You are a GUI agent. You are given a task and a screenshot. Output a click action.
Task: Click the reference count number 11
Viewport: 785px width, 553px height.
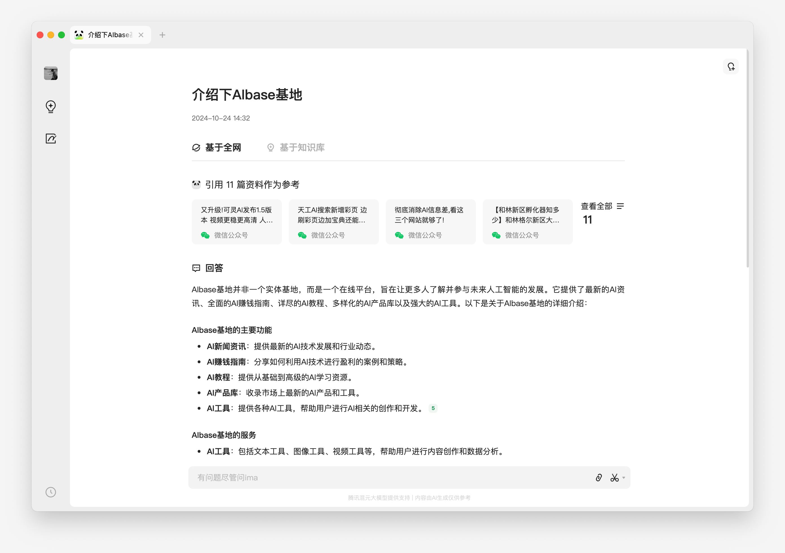pos(587,220)
